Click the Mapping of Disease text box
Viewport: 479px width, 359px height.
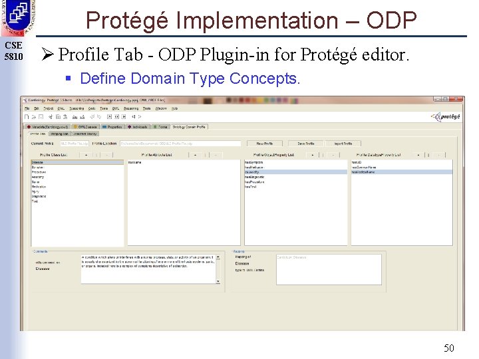click(329, 269)
